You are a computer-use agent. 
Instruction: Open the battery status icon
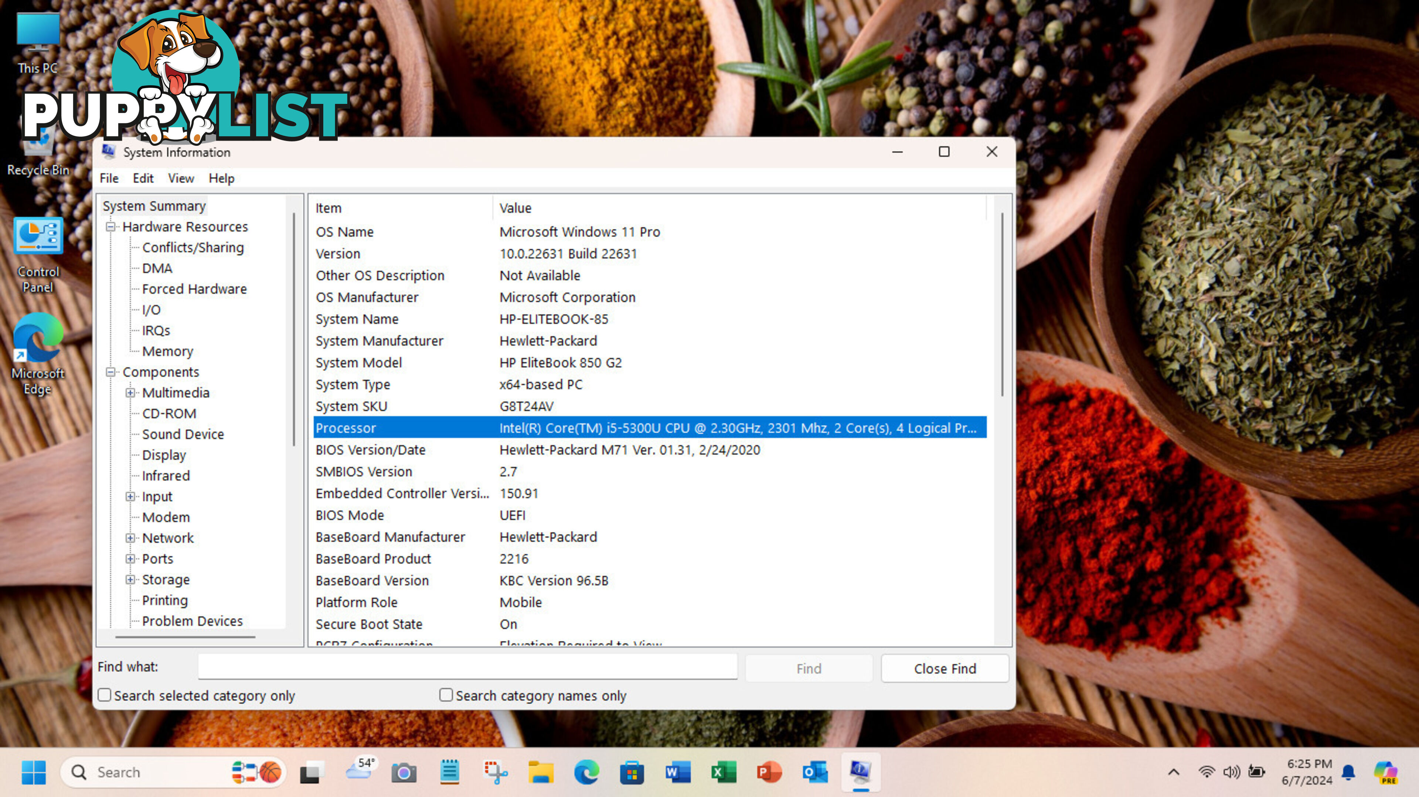pyautogui.click(x=1256, y=772)
